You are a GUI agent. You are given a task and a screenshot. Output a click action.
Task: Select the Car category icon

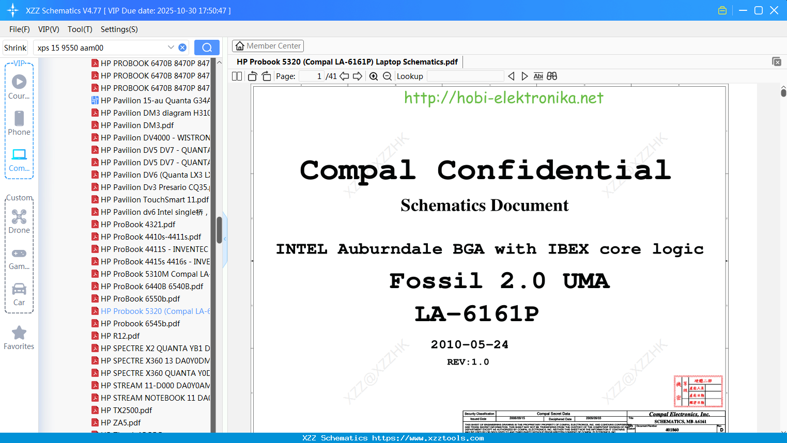point(19,294)
